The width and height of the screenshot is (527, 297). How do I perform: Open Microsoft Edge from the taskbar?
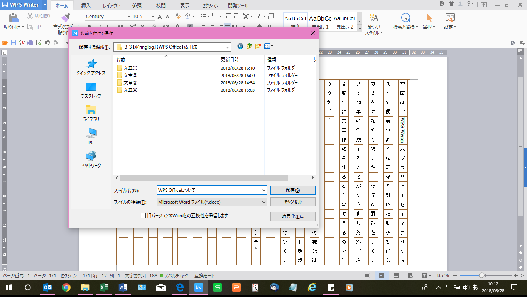point(180,287)
